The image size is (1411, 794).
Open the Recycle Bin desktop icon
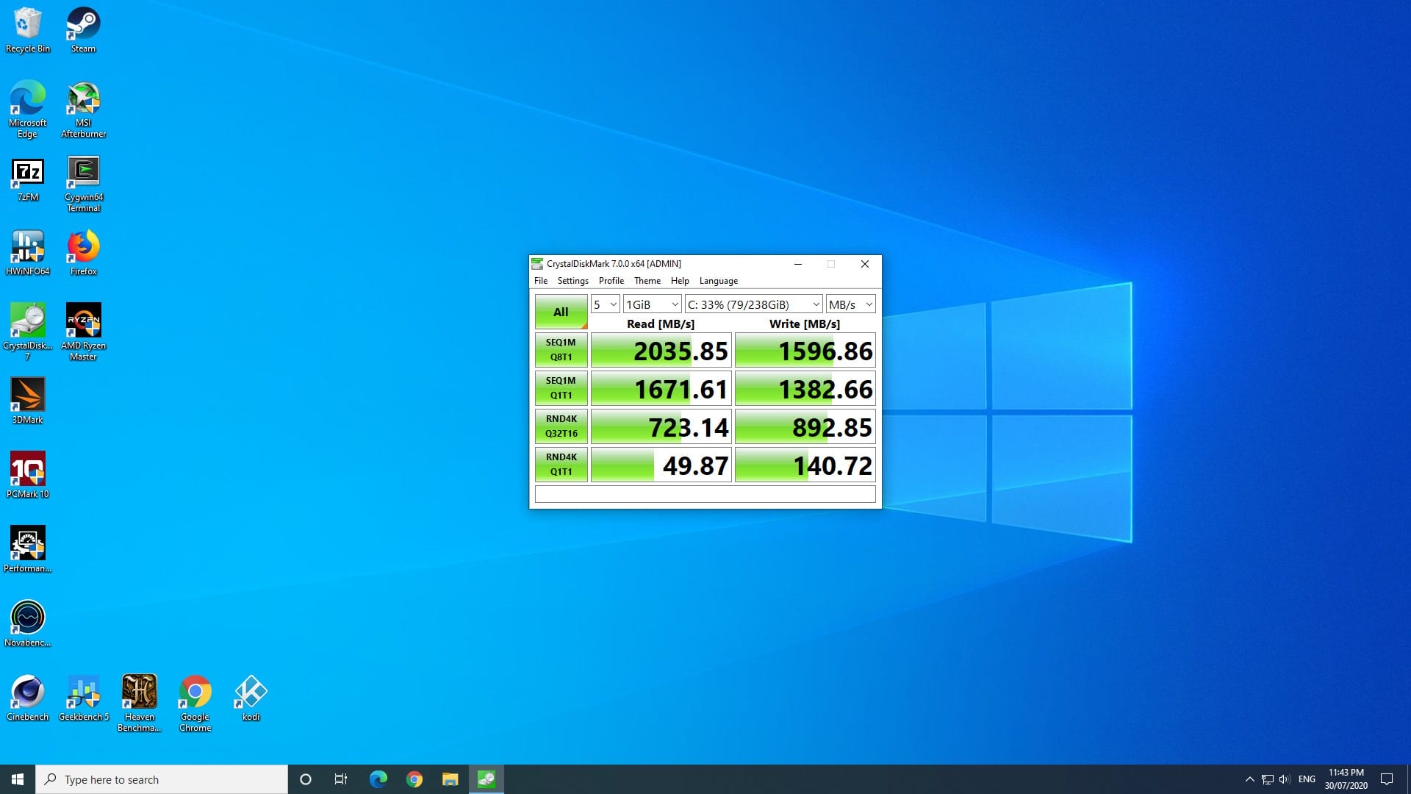27,30
